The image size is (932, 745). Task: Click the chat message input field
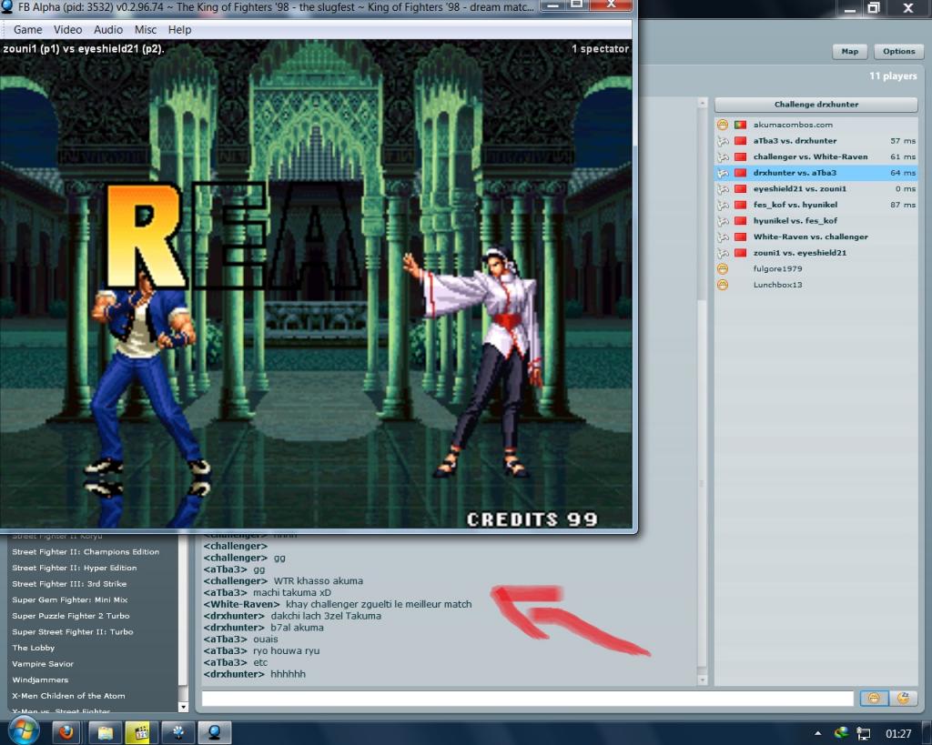(x=527, y=699)
